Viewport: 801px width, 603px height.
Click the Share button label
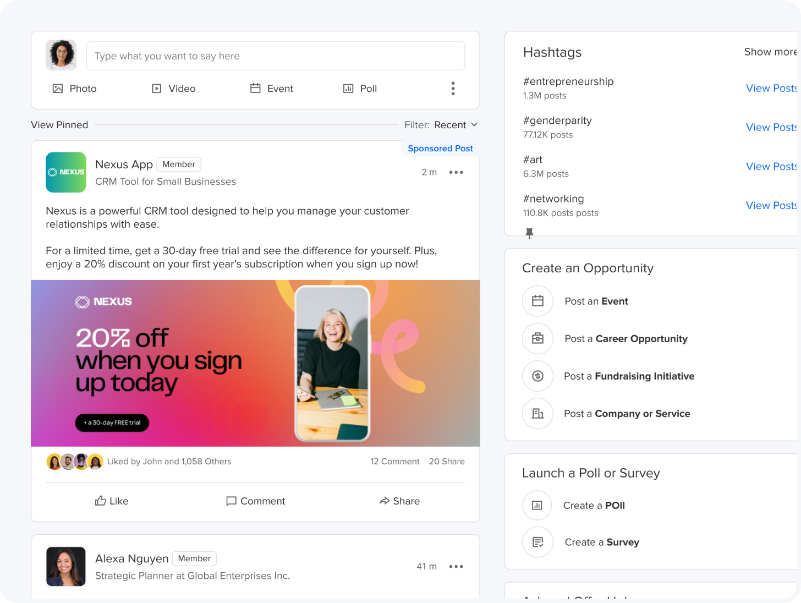click(x=407, y=501)
